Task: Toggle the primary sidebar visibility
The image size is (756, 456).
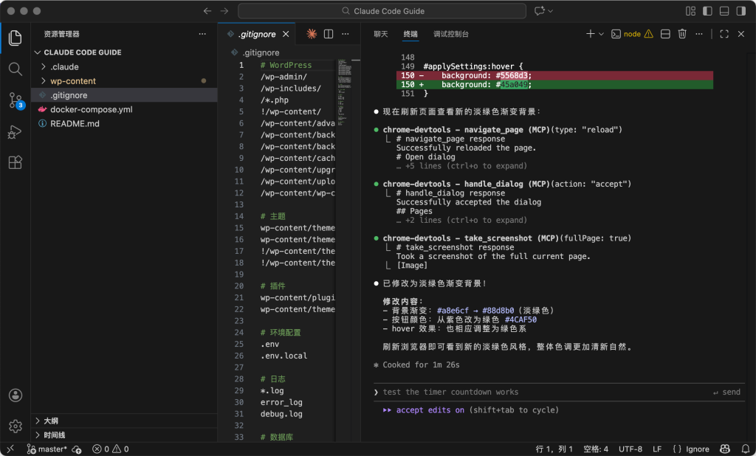Action: [x=707, y=11]
